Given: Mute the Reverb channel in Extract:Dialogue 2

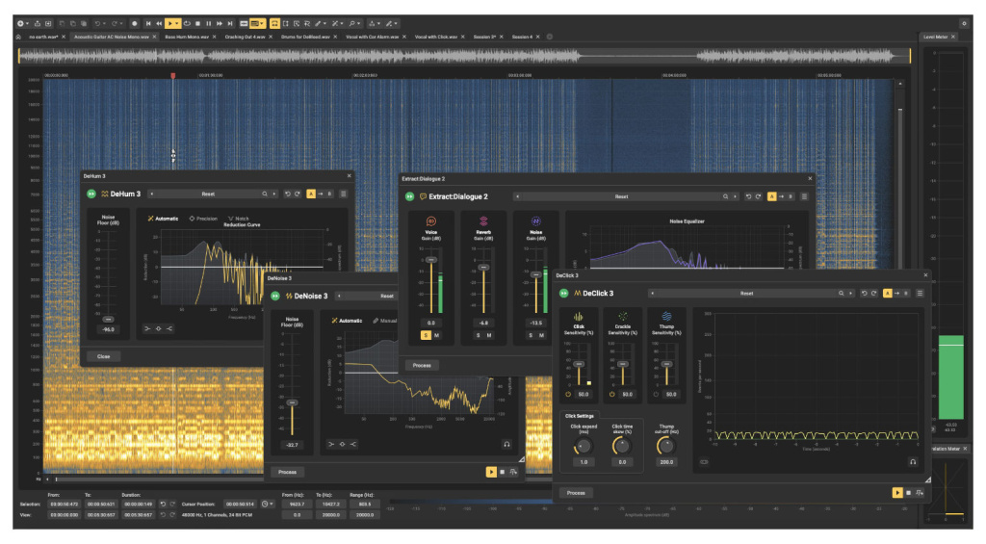Looking at the screenshot, I should coord(488,335).
